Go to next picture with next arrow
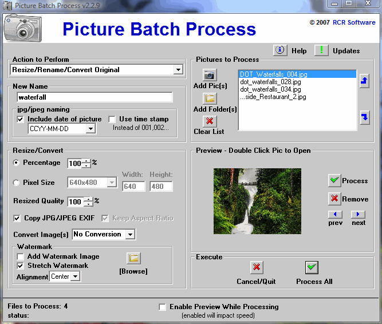382x324 pixels. click(x=358, y=215)
